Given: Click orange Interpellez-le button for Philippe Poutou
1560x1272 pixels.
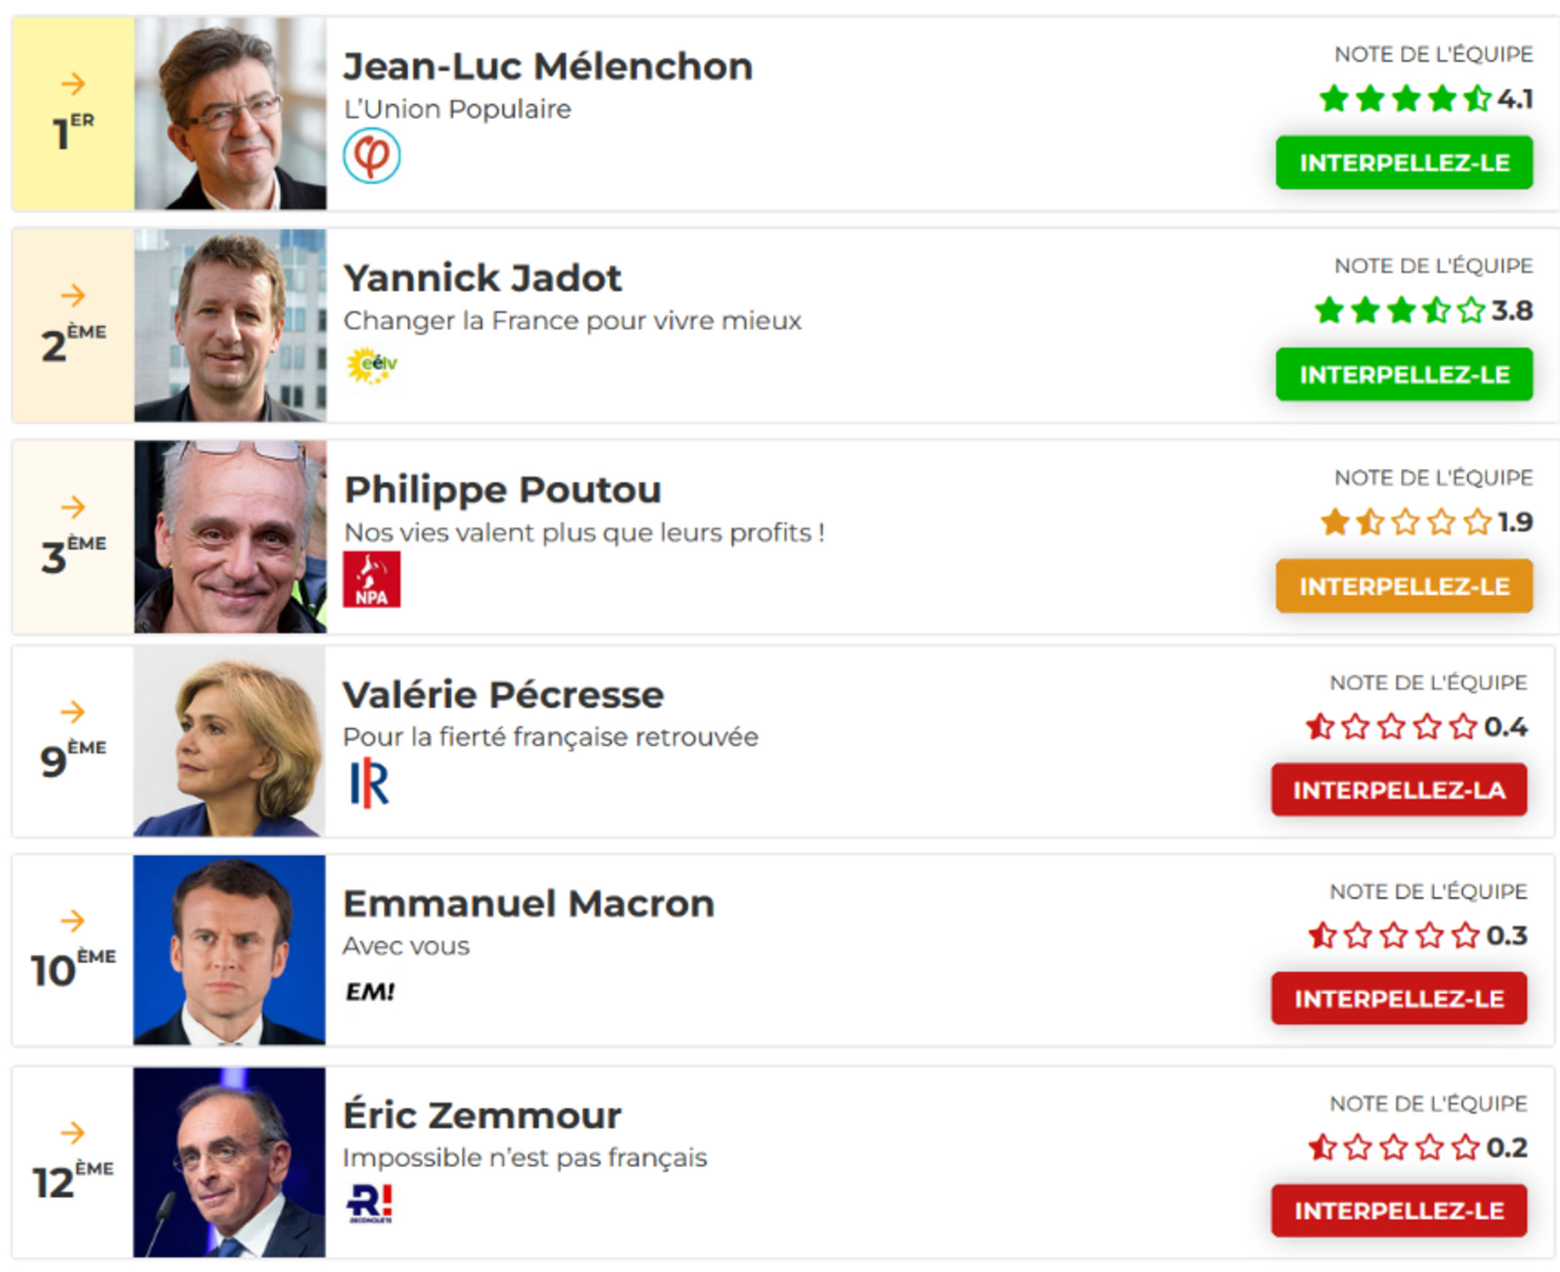Looking at the screenshot, I should click(x=1404, y=586).
